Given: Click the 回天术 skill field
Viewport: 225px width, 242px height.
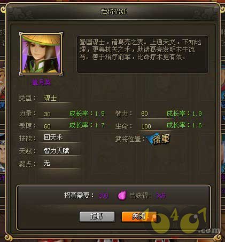Looking at the screenshot, I should click(59, 138).
